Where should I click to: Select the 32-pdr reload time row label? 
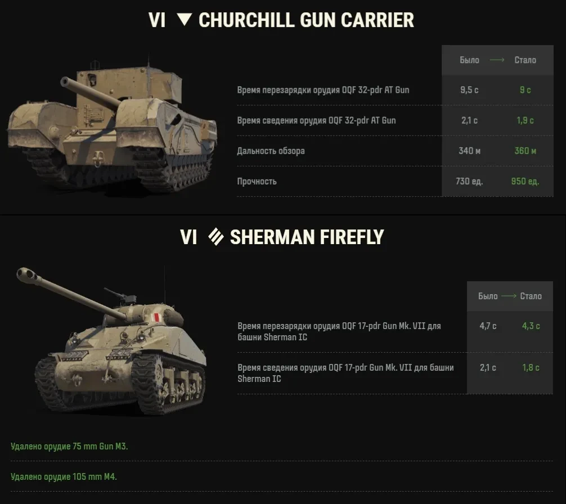click(323, 90)
